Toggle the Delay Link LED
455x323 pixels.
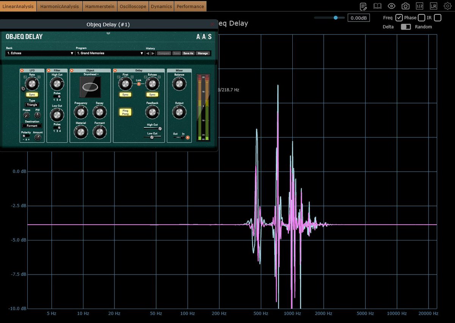[x=139, y=84]
